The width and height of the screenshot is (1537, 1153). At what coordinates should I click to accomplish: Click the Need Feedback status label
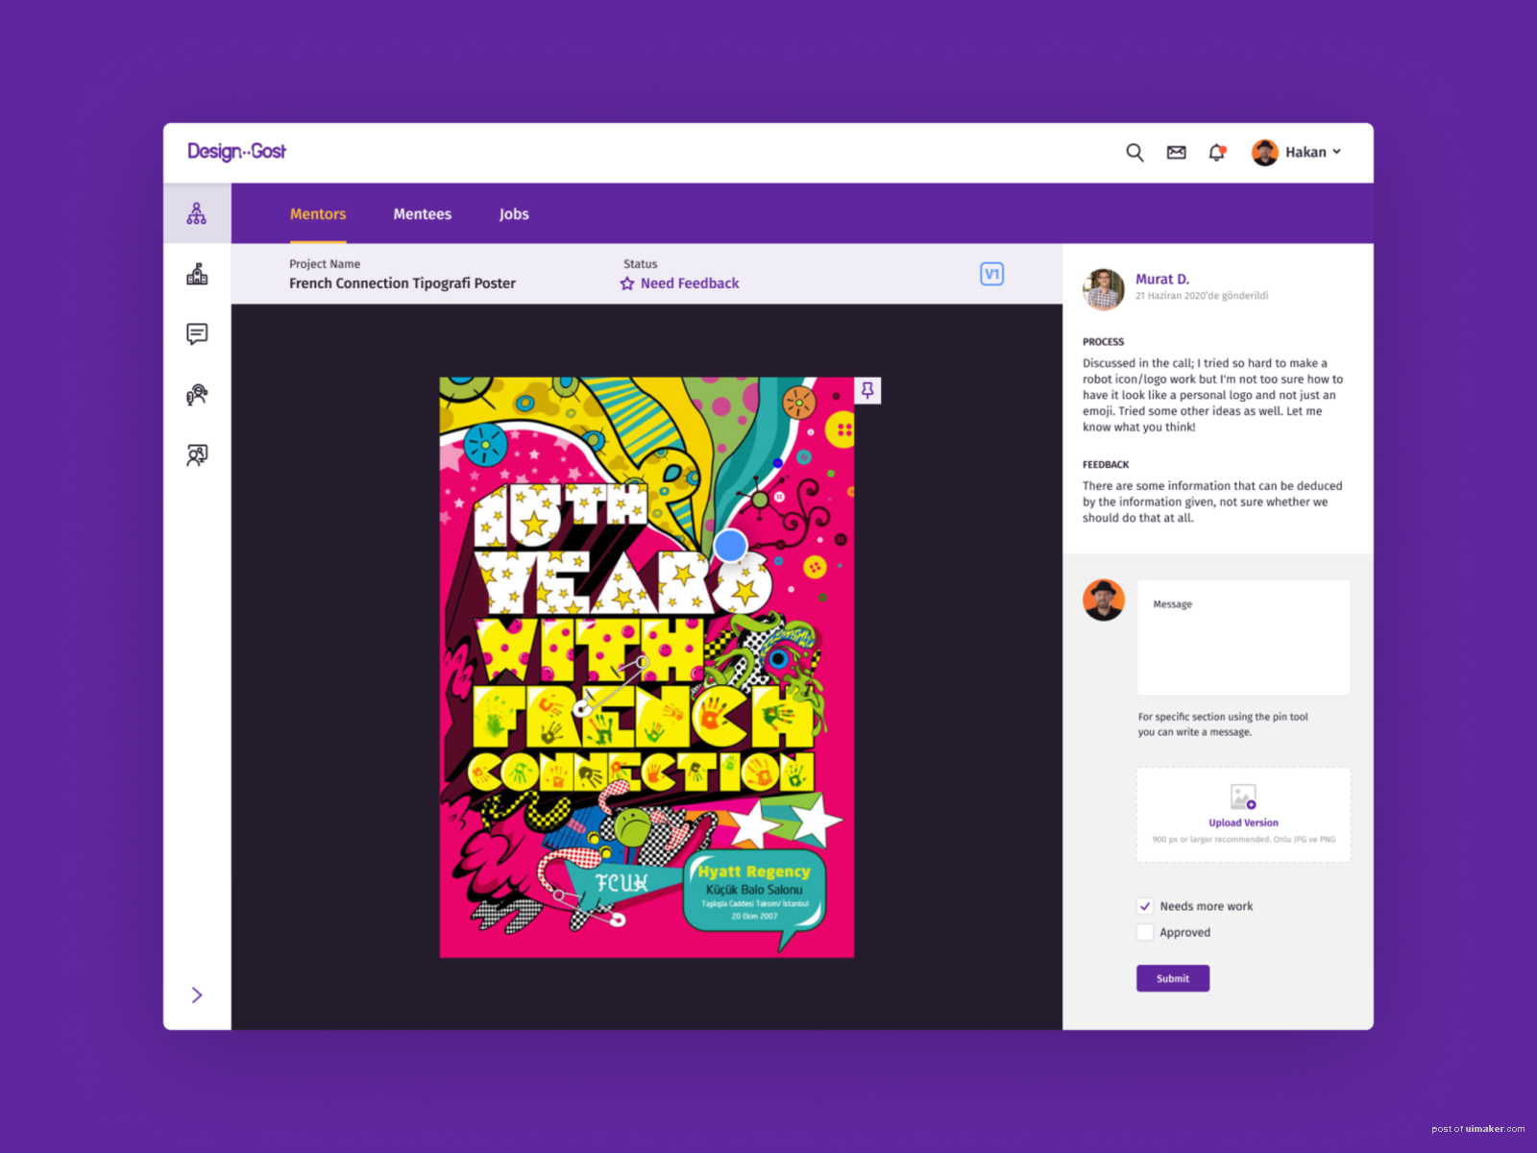point(690,283)
